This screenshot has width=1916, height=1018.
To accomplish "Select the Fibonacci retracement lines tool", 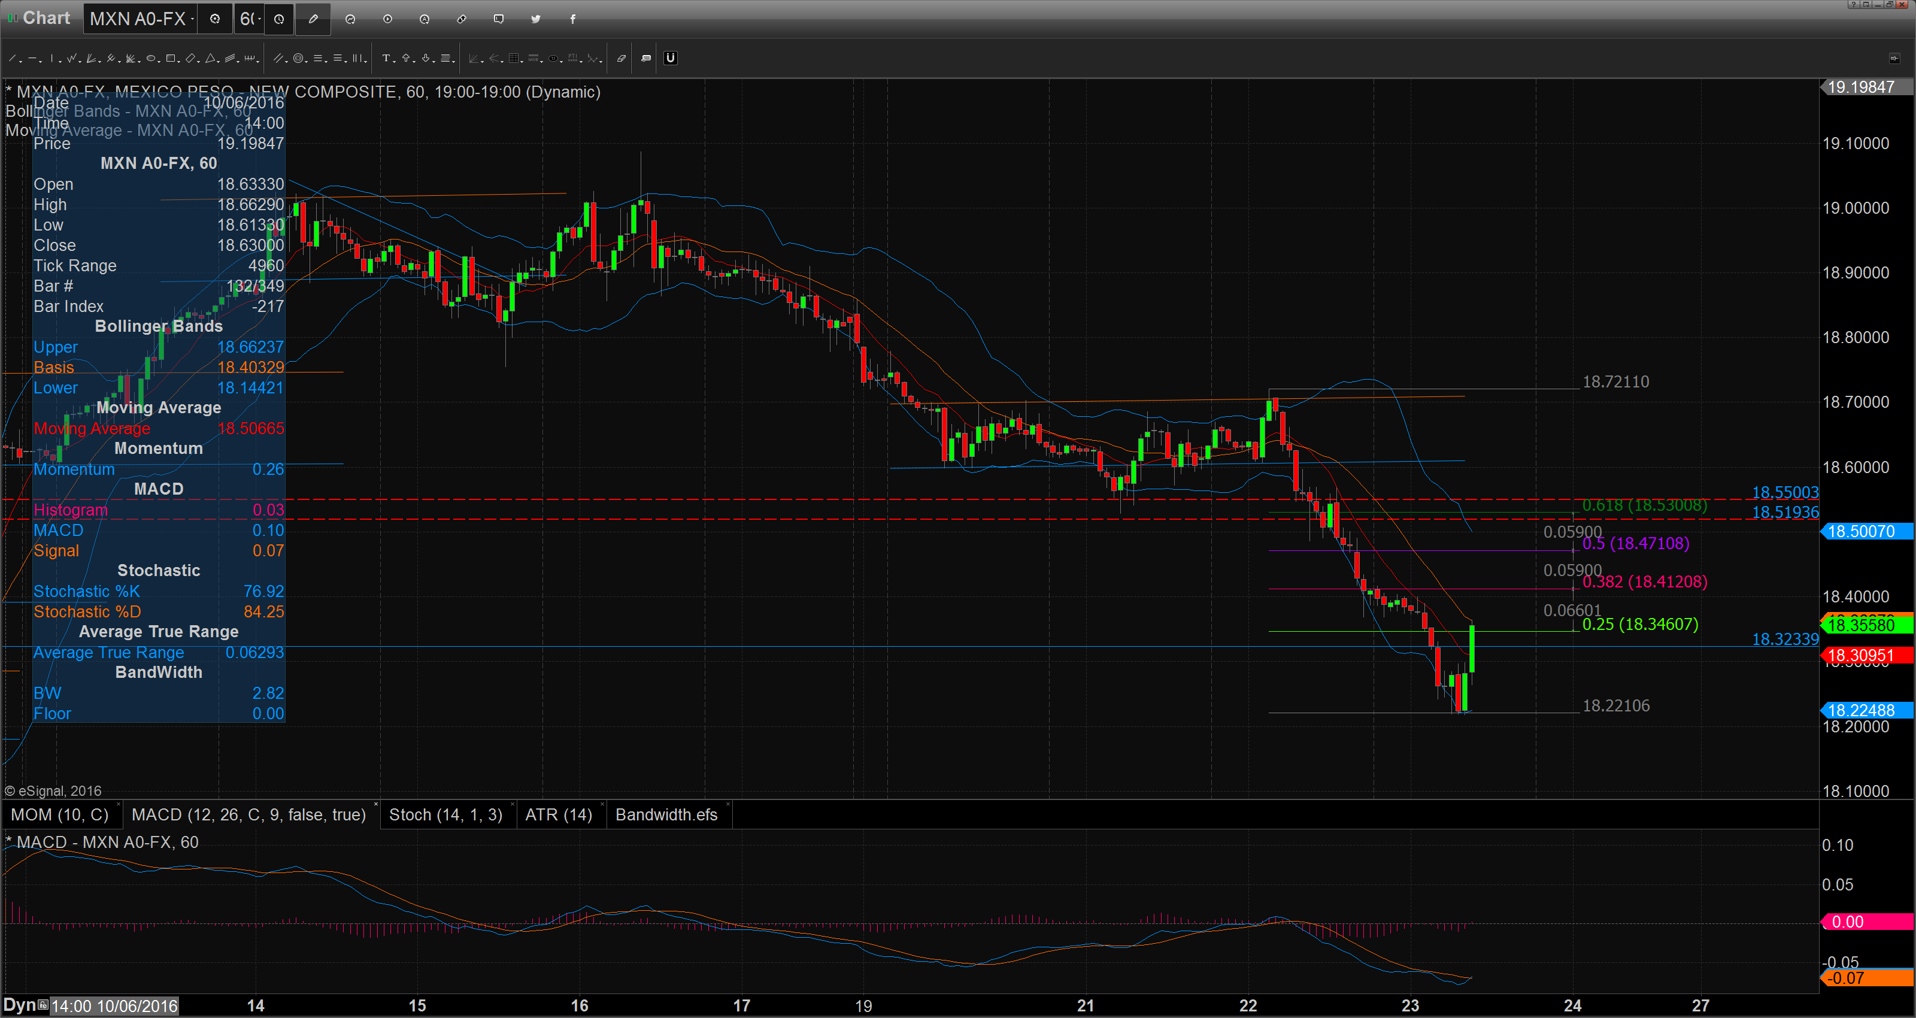I will pyautogui.click(x=317, y=58).
